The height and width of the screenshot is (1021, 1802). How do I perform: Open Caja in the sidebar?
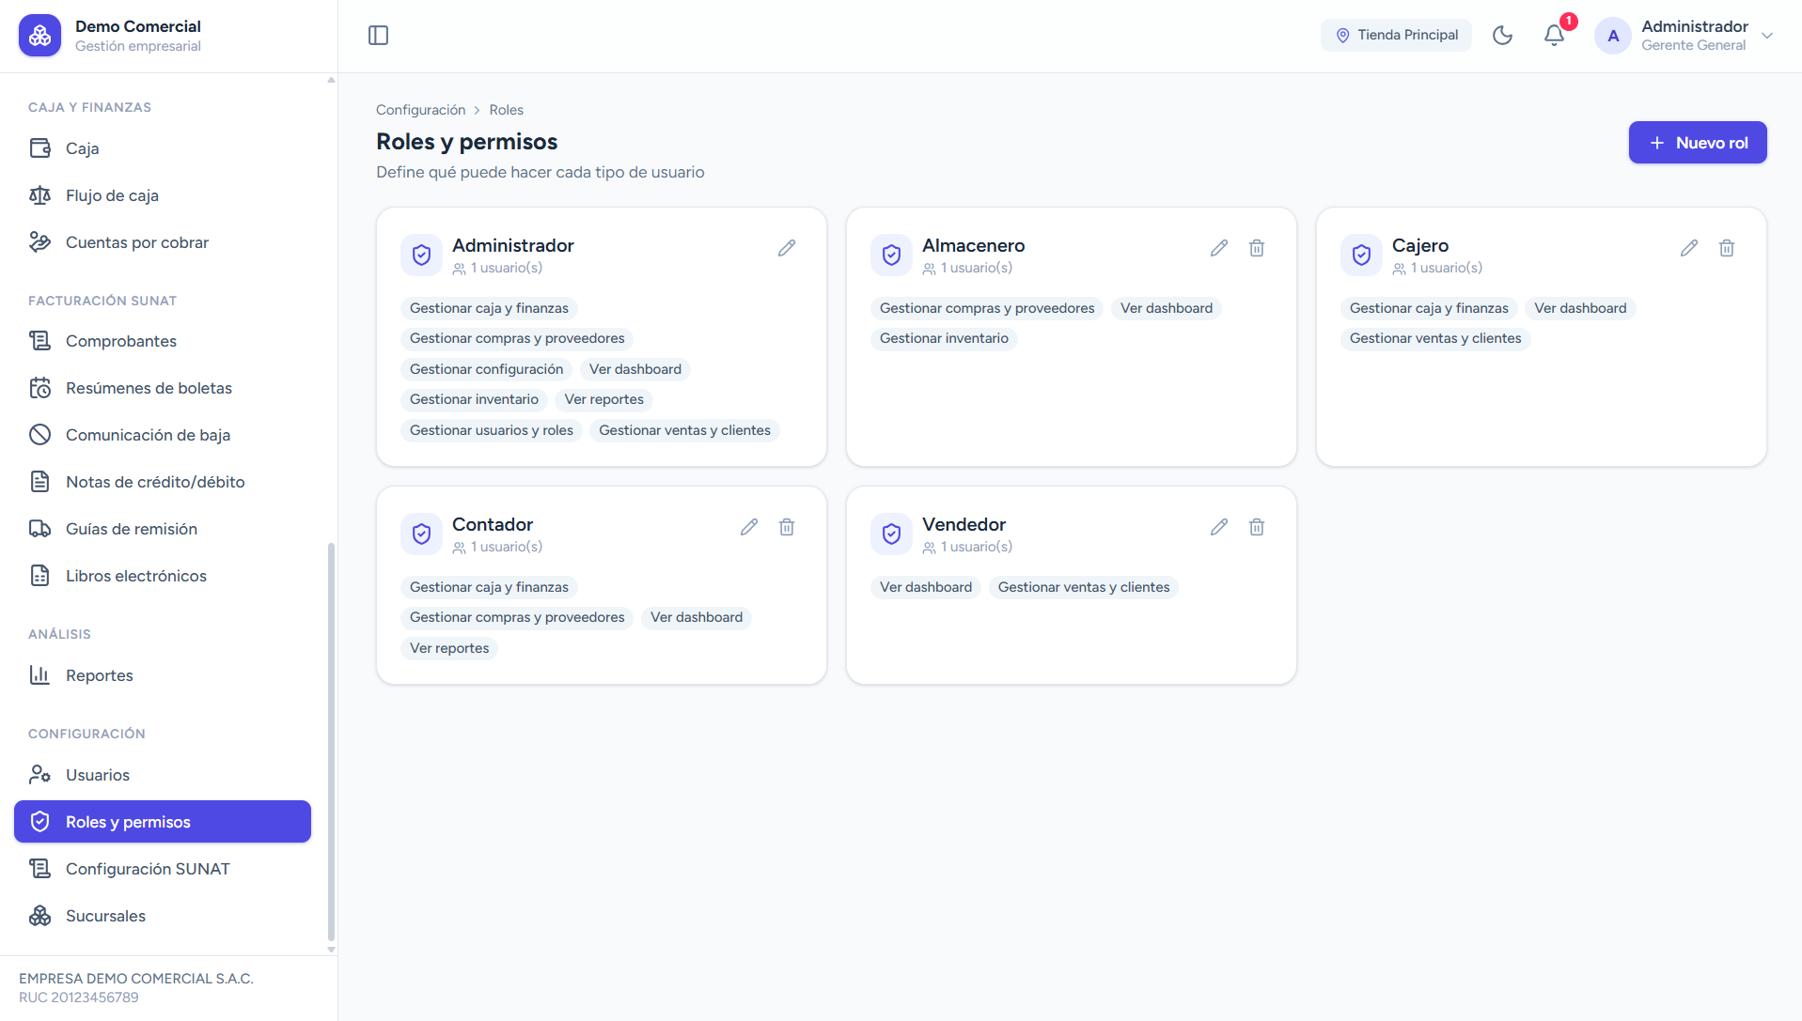163,148
